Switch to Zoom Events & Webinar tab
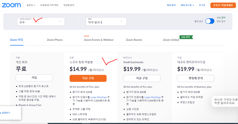The width and height of the screenshot is (238, 124). point(99,40)
